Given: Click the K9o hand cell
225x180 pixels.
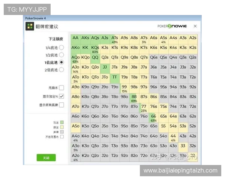Looking at the screenshot, I should [x=85, y=88].
